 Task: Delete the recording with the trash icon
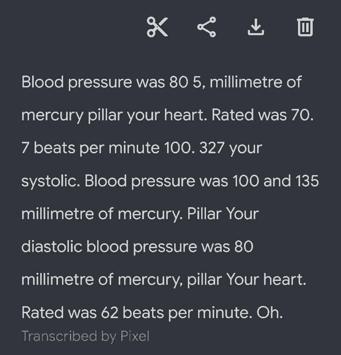(305, 27)
